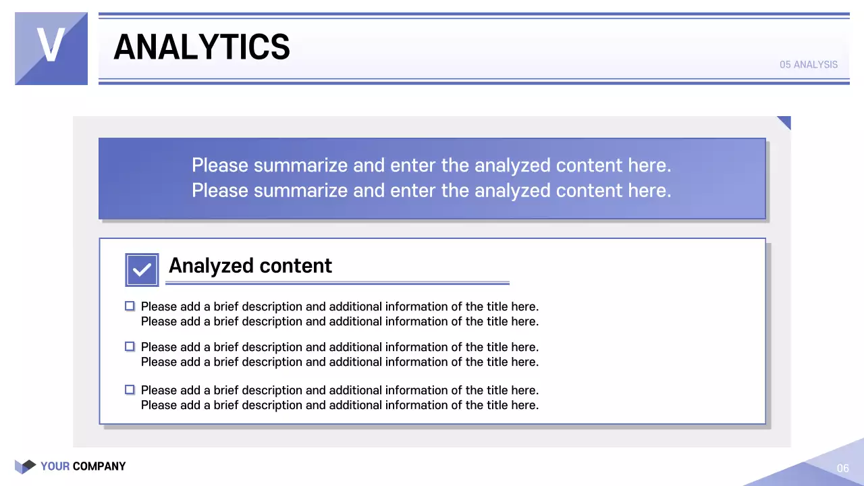Image resolution: width=864 pixels, height=486 pixels.
Task: Click the small blue corner triangle of gray panel
Action: point(785,121)
